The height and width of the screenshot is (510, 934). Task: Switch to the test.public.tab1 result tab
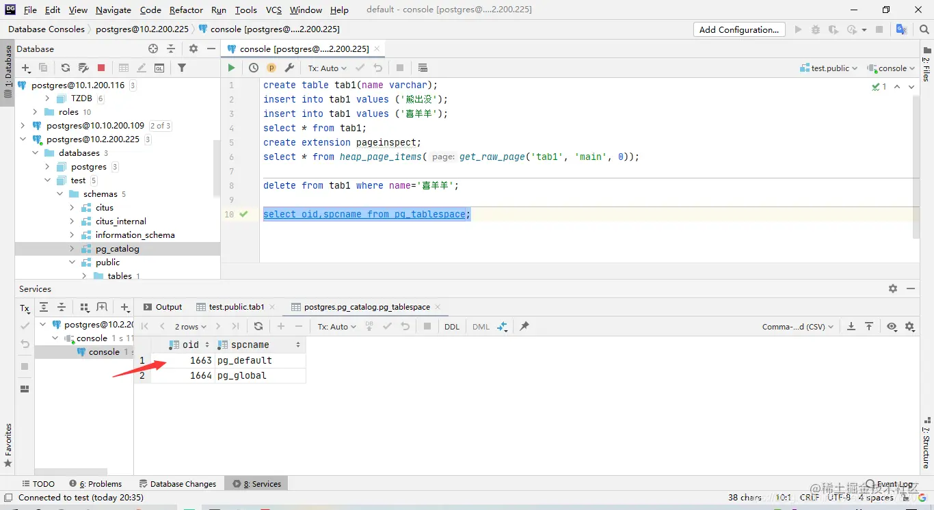pyautogui.click(x=236, y=307)
